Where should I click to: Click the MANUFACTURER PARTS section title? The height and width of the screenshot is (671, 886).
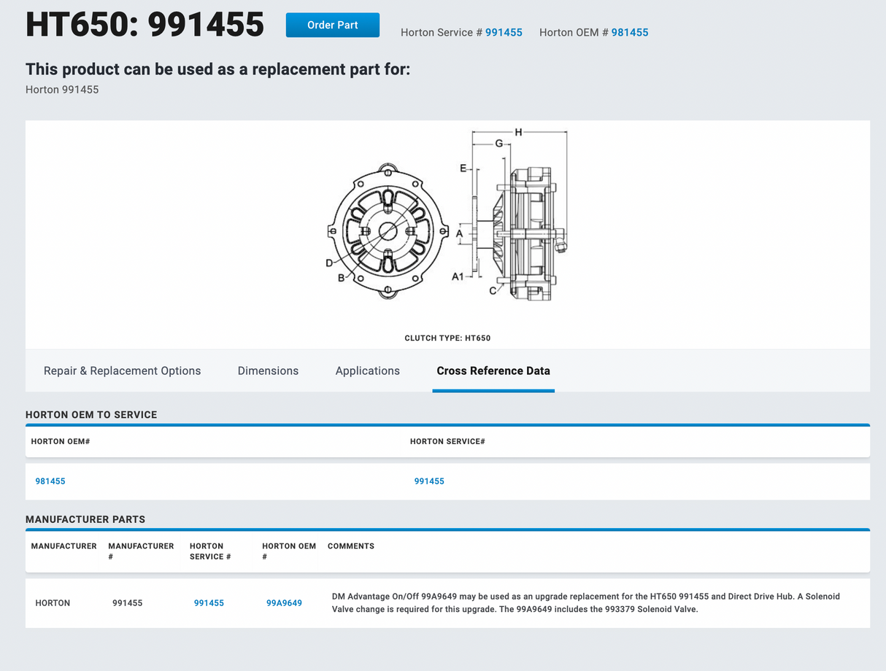[x=85, y=519]
